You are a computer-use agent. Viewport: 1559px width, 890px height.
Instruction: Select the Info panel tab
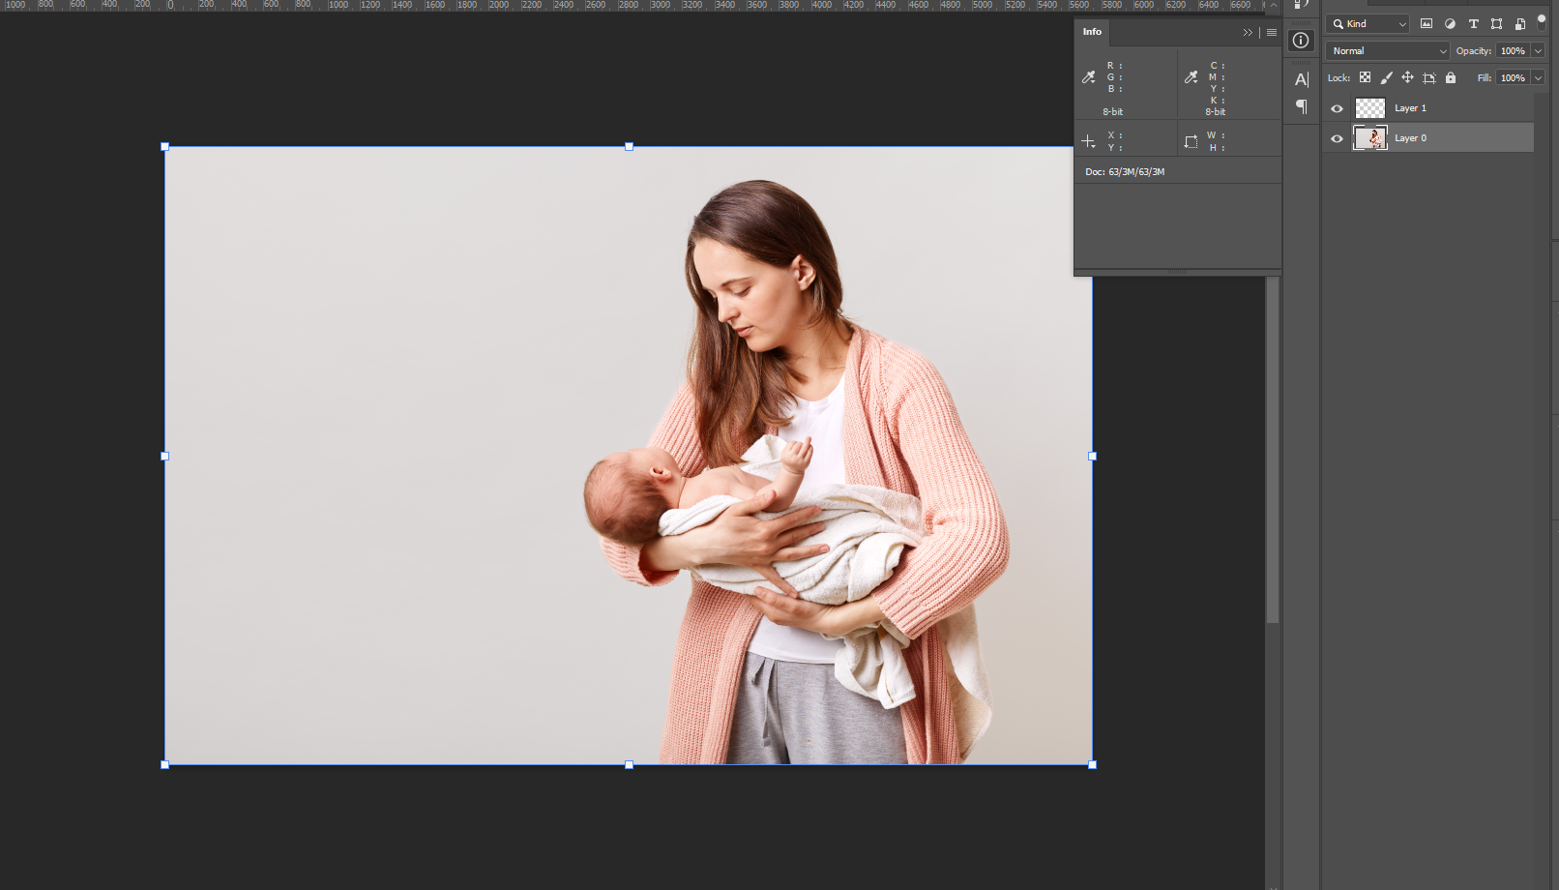coord(1092,32)
